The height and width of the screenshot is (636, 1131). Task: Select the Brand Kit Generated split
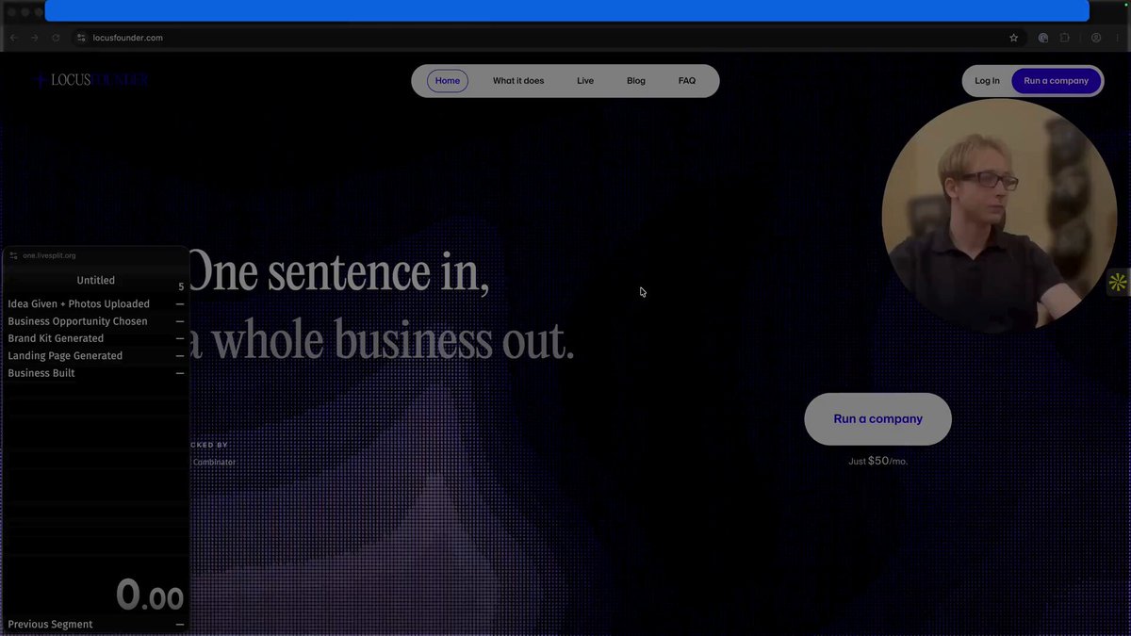95,338
